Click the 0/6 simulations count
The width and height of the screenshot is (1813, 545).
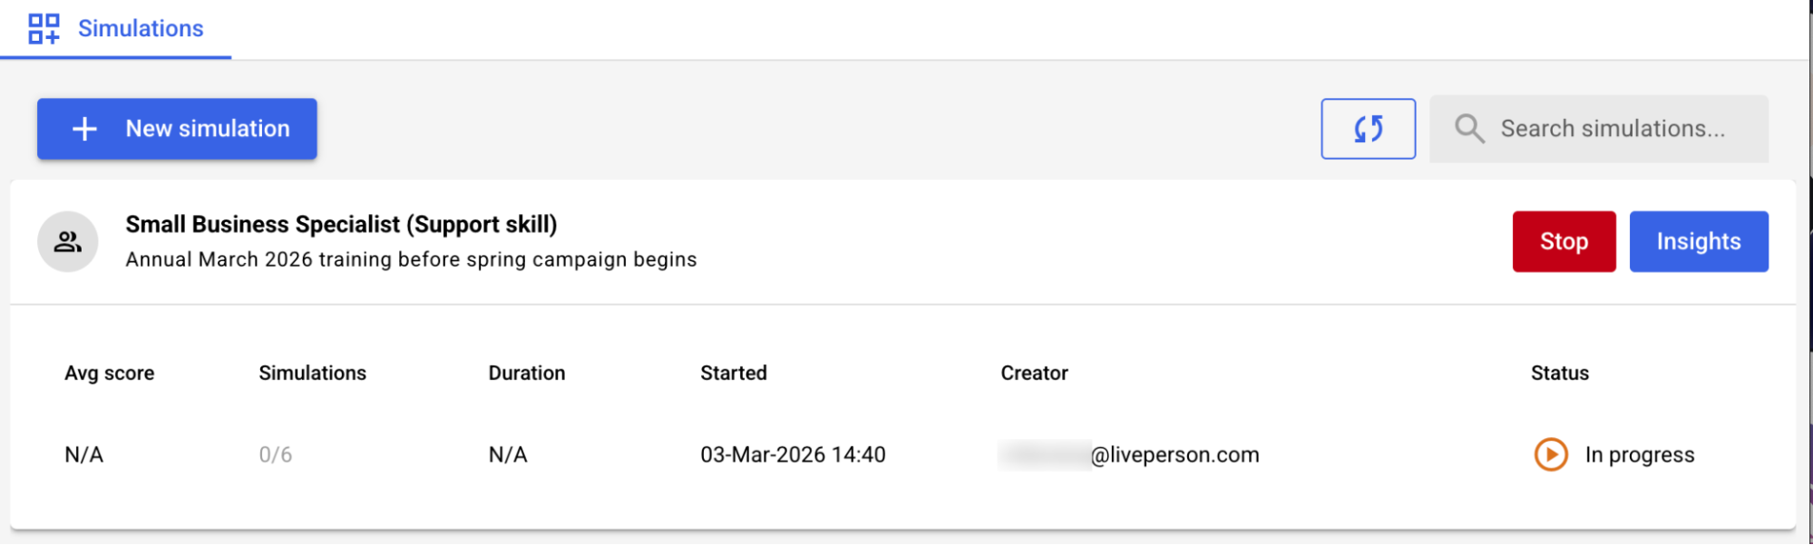click(x=276, y=454)
